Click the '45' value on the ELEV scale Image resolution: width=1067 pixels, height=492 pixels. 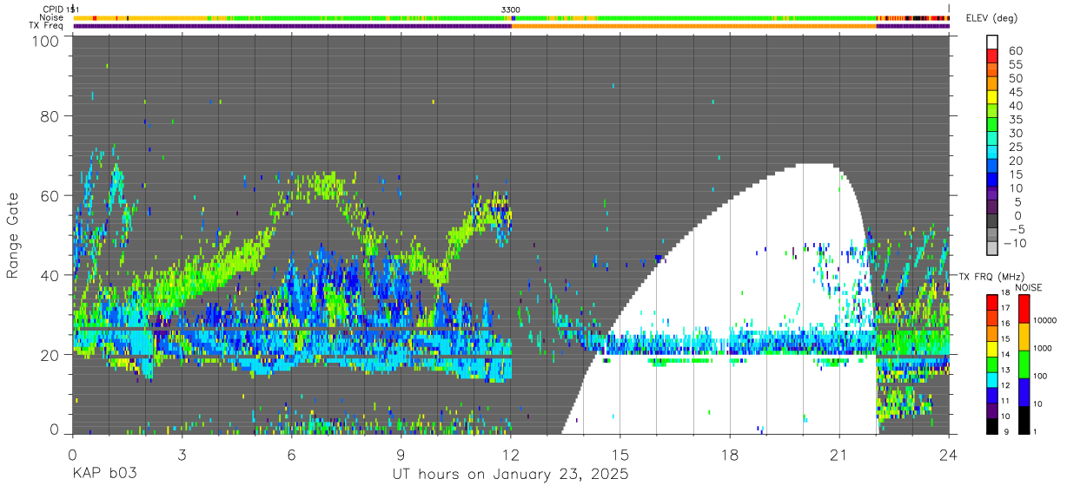[1015, 93]
